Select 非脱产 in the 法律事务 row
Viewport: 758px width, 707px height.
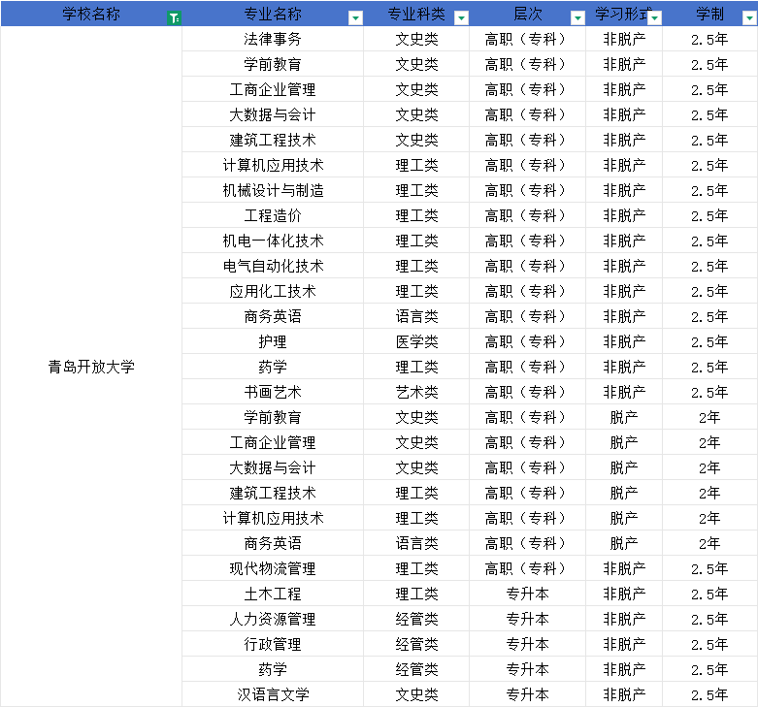click(x=624, y=39)
